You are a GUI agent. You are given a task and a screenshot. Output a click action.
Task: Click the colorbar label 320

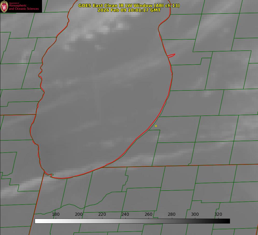click(218, 214)
